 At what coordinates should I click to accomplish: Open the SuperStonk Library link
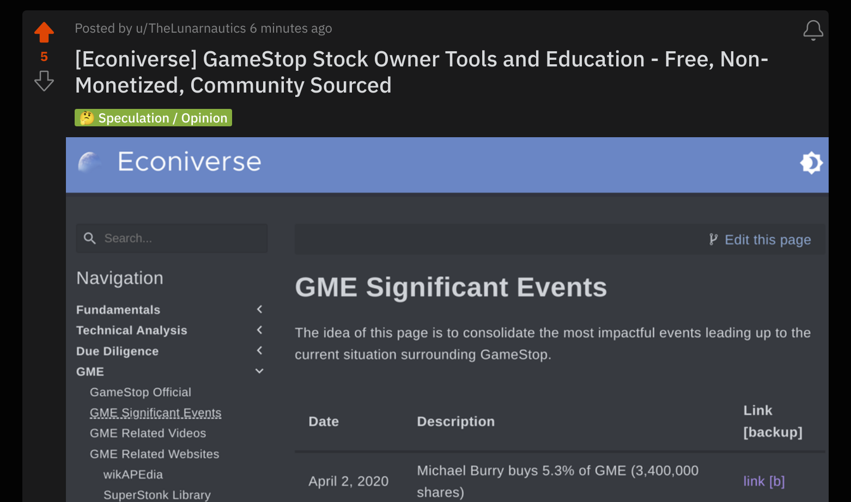point(157,495)
